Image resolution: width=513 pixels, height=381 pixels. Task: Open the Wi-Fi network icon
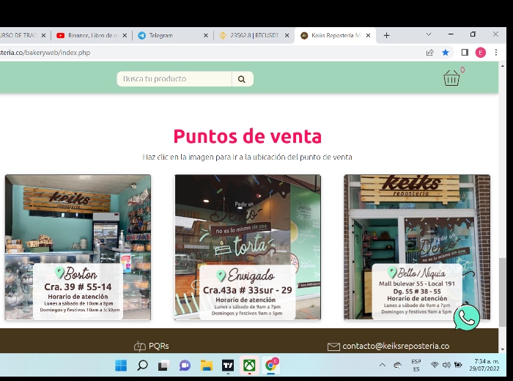[x=435, y=365]
